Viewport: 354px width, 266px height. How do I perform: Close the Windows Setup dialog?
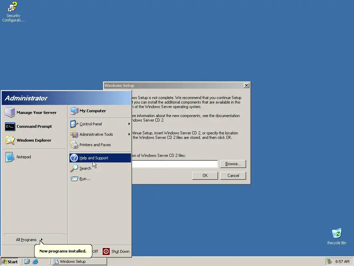(246, 86)
